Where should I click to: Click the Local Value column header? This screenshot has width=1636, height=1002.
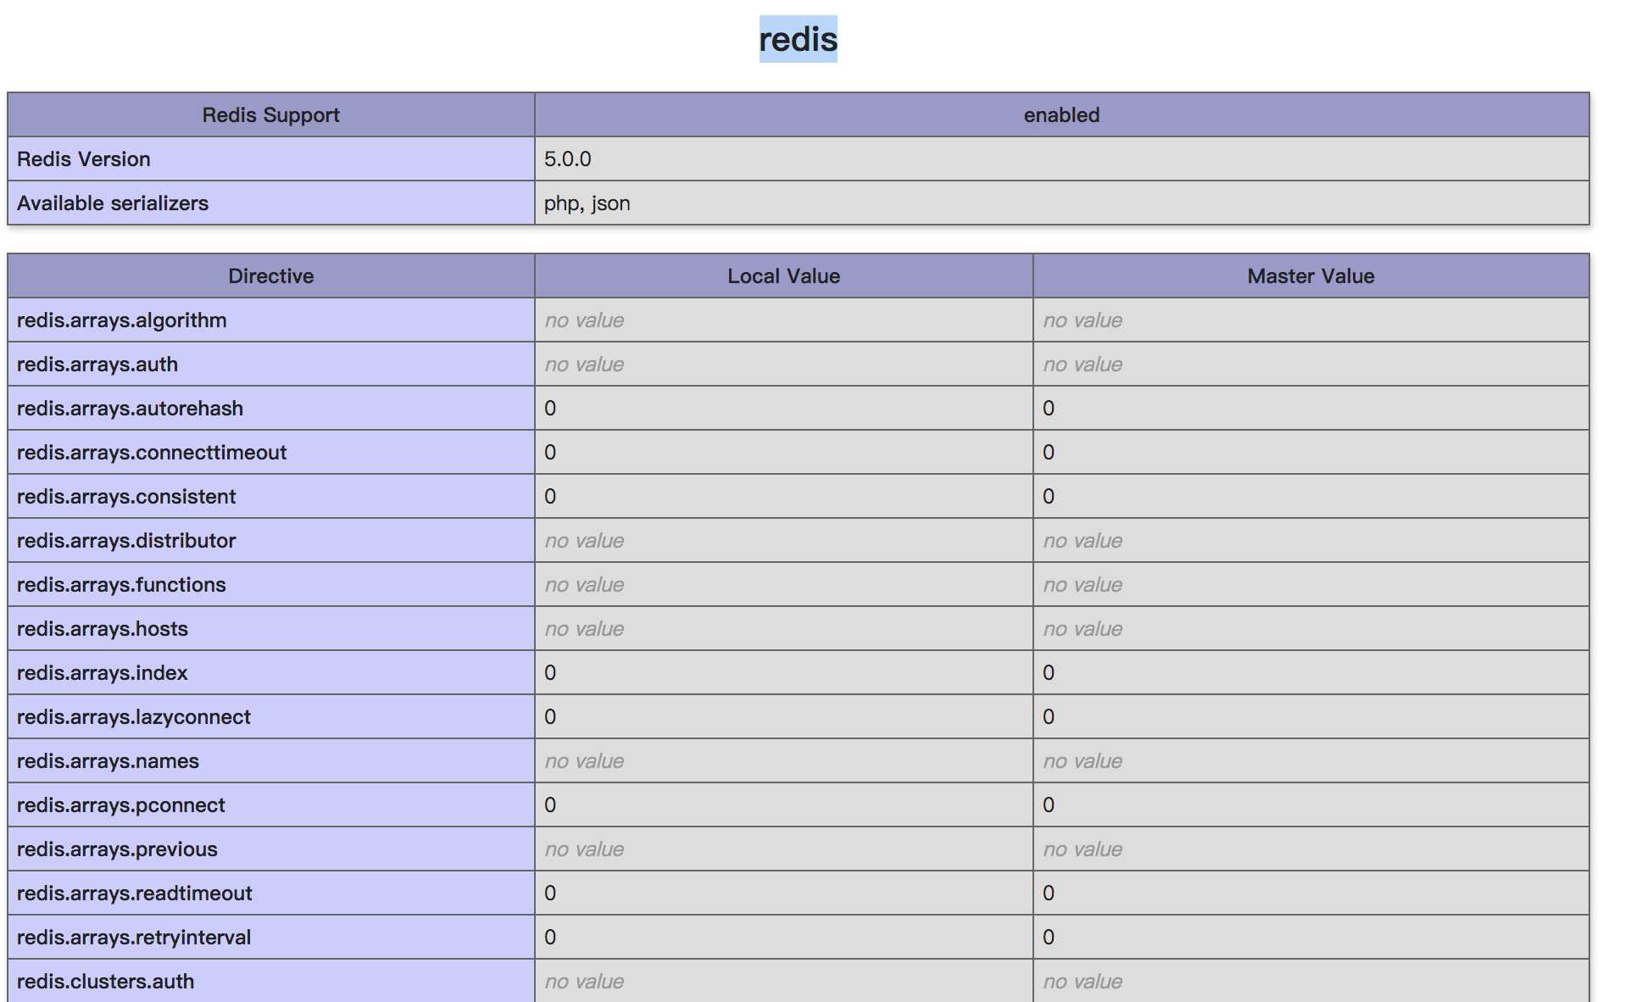click(x=783, y=276)
